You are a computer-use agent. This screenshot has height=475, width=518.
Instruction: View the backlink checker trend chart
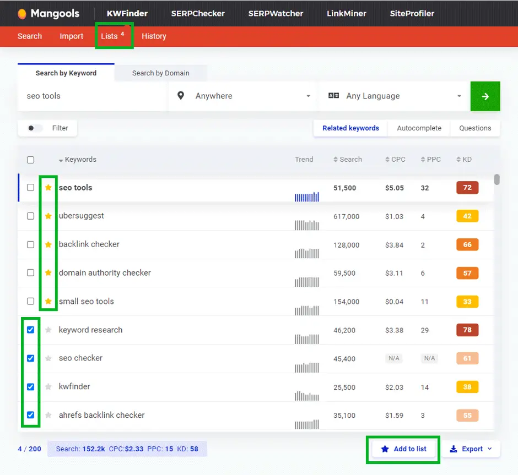[x=307, y=253]
